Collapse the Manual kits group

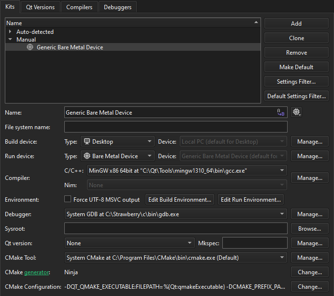10,40
